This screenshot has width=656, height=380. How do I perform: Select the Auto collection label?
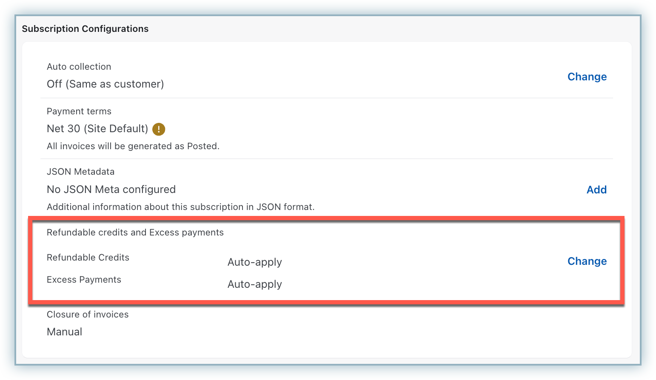tap(79, 67)
